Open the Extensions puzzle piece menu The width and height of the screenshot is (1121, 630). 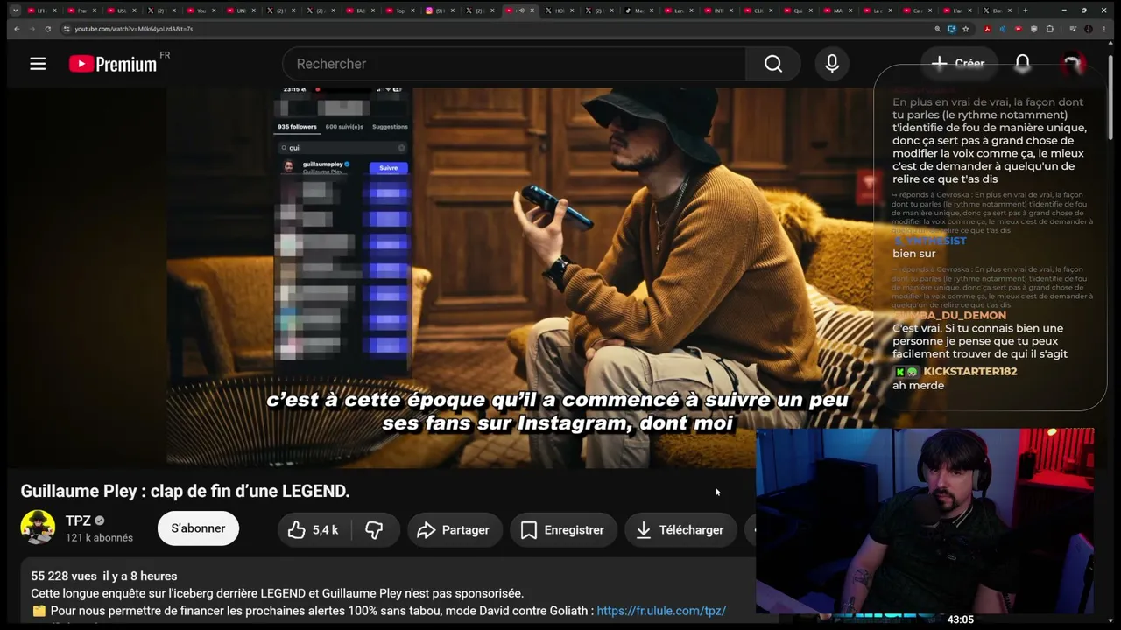1050,29
